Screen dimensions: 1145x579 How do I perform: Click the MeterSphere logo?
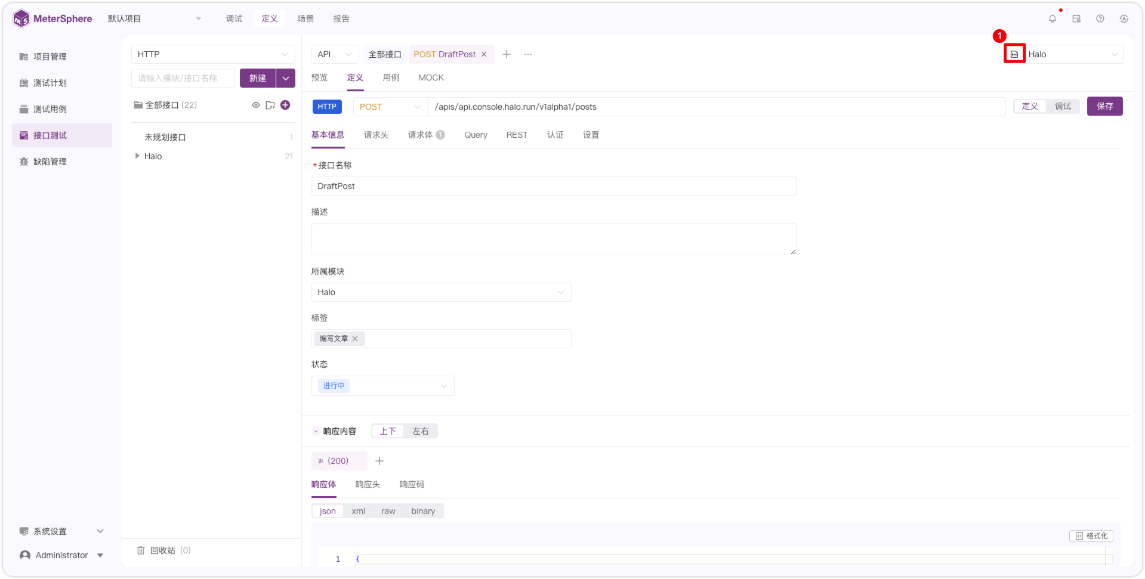click(53, 18)
